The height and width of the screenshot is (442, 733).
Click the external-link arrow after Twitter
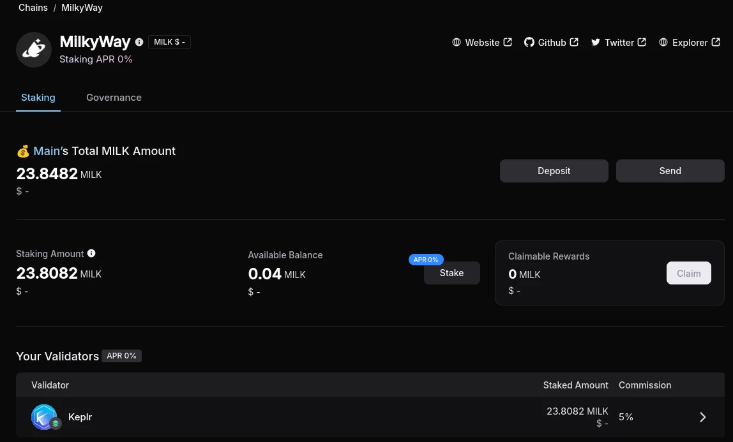tap(642, 42)
